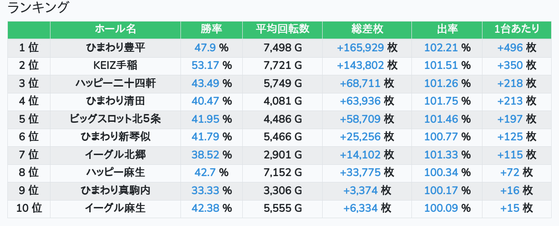Open ひまわり豊平 hall name
The image size is (559, 226).
(x=115, y=48)
